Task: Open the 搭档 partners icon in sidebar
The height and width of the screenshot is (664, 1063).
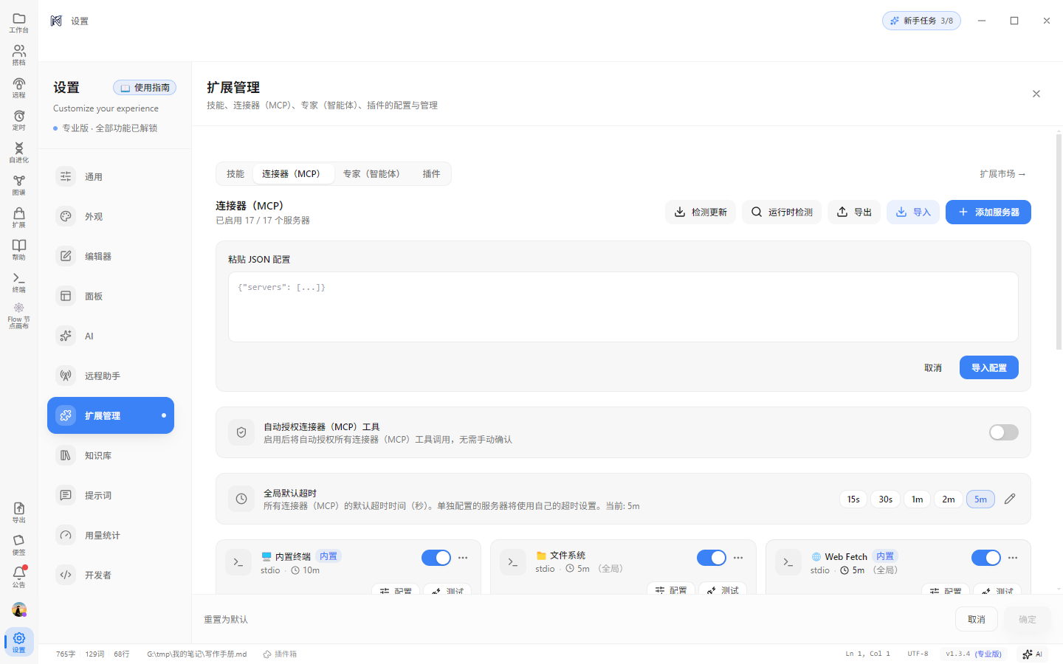Action: (19, 55)
